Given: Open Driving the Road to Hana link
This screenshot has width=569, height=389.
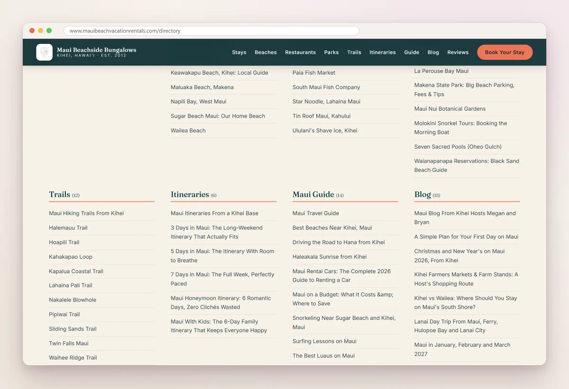Looking at the screenshot, I should click(339, 242).
